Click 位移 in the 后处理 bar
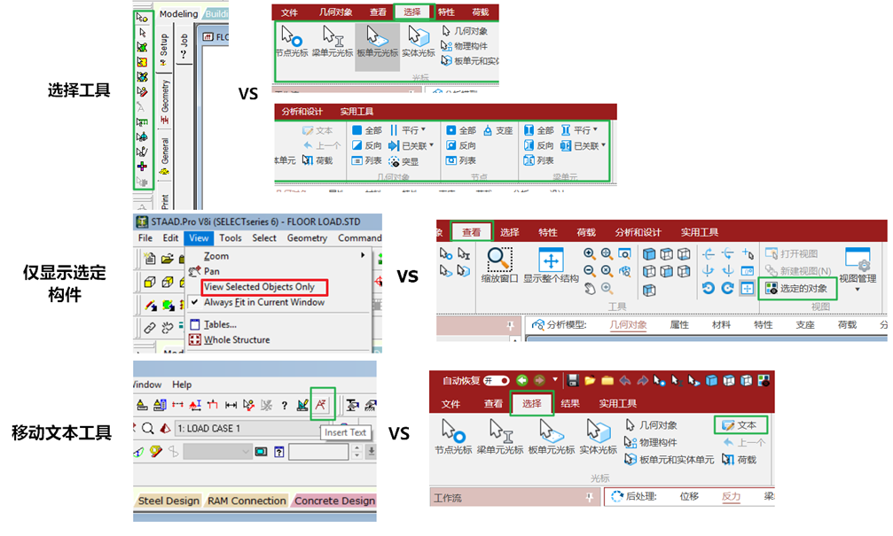This screenshot has width=893, height=536. tap(689, 496)
